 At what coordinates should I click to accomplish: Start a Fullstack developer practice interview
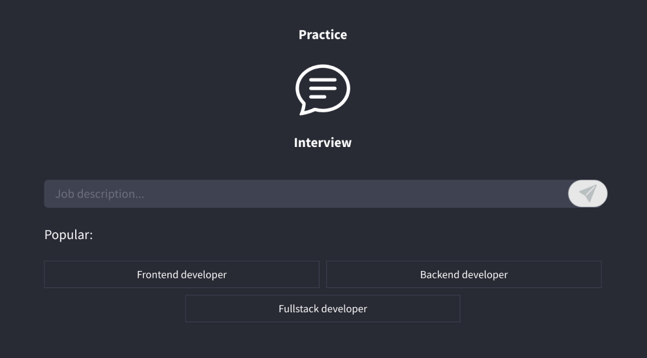click(x=323, y=308)
